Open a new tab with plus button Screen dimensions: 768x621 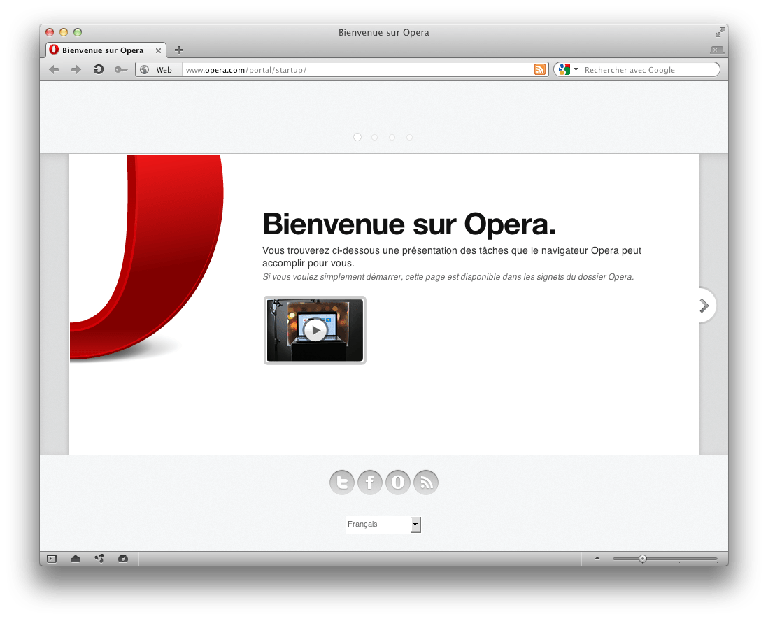(179, 50)
